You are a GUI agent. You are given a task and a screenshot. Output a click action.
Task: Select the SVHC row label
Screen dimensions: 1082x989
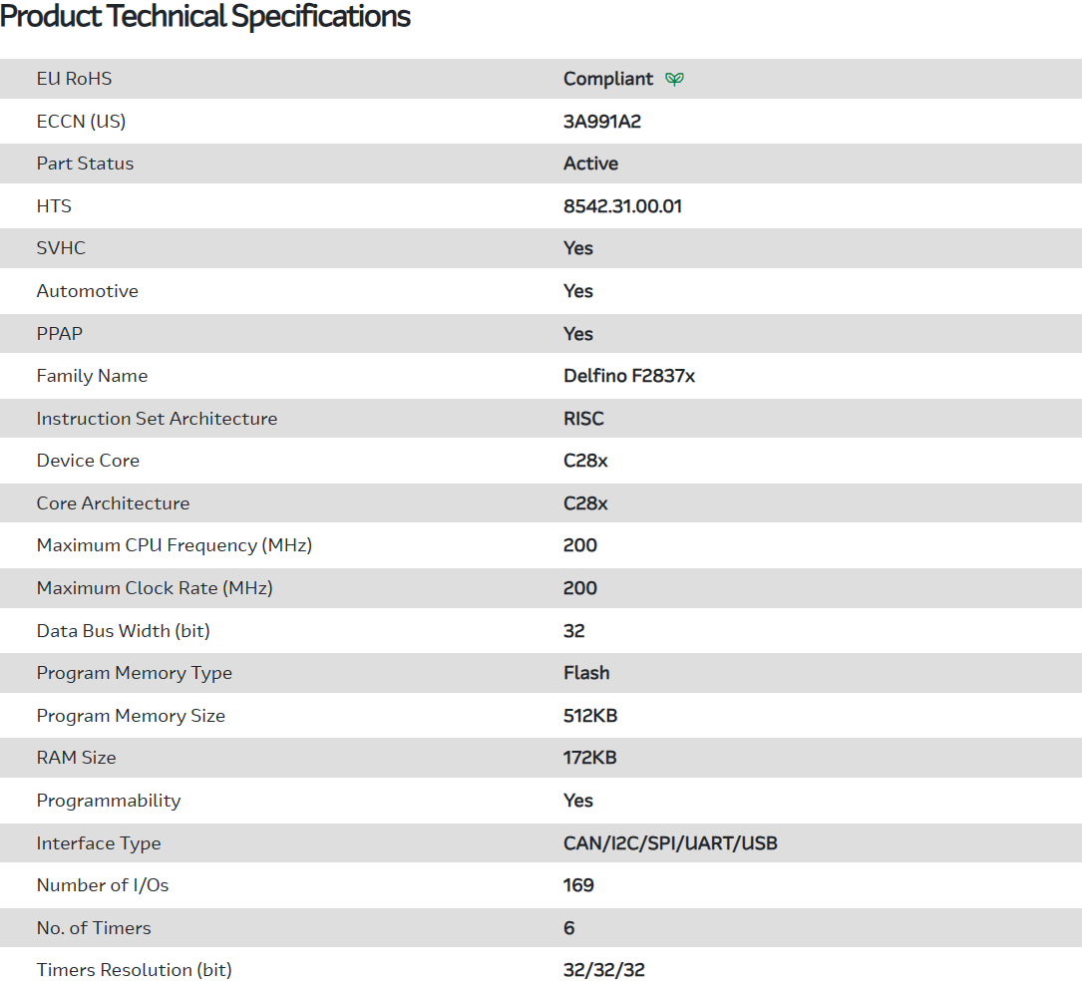[61, 248]
